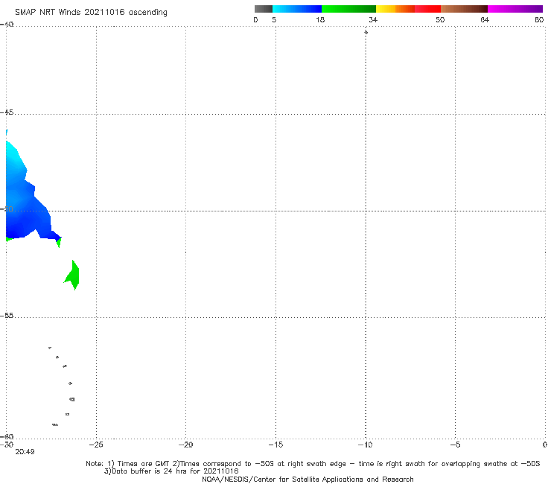Screen dimensions: 551x484
Task: Click the yellow portion of the wind color bar
Action: point(386,9)
